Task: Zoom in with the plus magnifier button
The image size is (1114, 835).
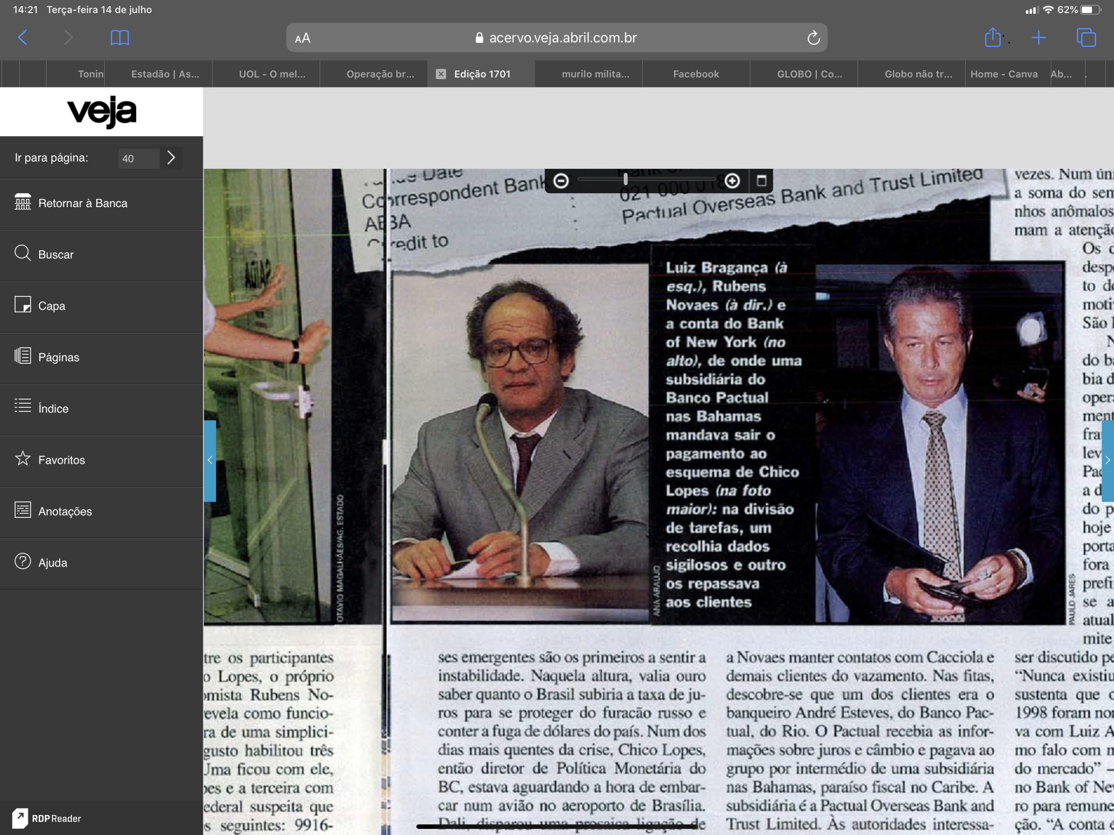Action: pyautogui.click(x=732, y=181)
